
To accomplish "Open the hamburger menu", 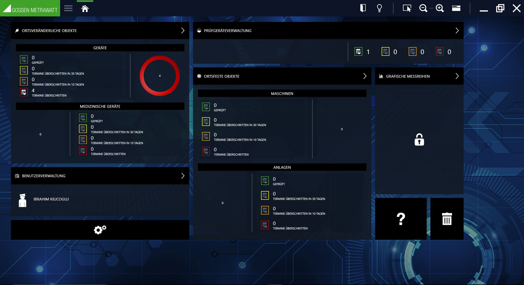I will (68, 8).
